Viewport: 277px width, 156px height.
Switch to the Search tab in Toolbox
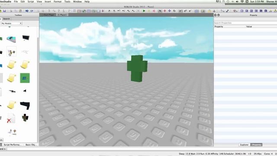6,19
